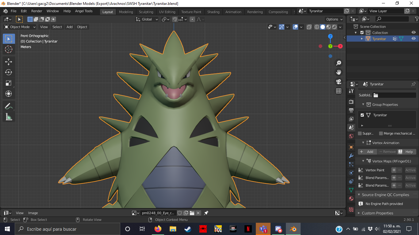The image size is (419, 235).
Task: Click the subfolder browse folder icon
Action: point(376,95)
